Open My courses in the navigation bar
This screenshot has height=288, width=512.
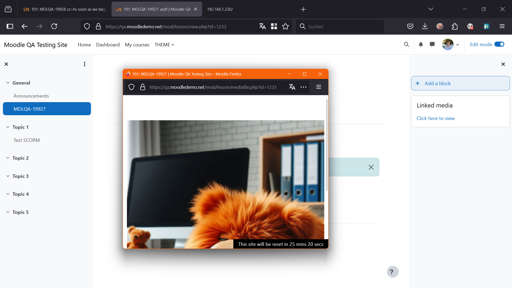click(137, 45)
